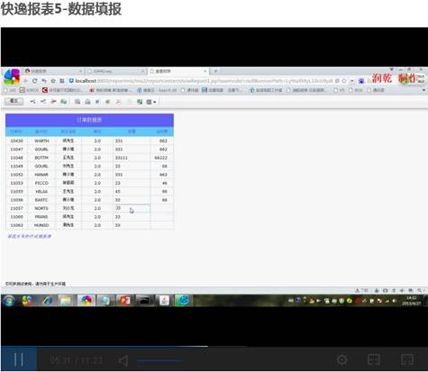Click the red PDF export toolbar icon
Image resolution: width=428 pixels, height=372 pixels.
coord(119,102)
